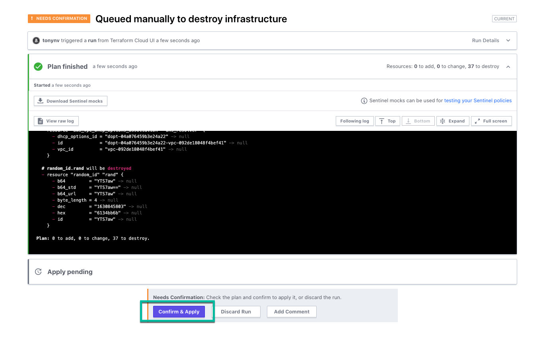
Task: Select the Download Sentinel mocks icon
Action: [x=40, y=101]
